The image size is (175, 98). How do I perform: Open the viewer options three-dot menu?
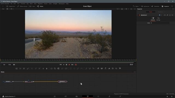[135, 9]
